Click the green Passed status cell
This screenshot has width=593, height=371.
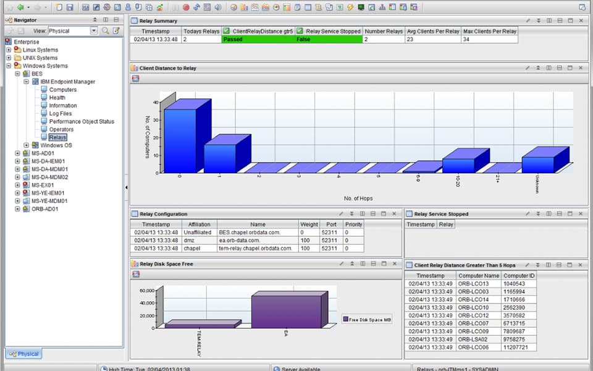258,39
